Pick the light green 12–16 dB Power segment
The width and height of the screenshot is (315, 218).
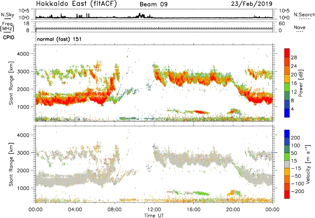coord(287,87)
